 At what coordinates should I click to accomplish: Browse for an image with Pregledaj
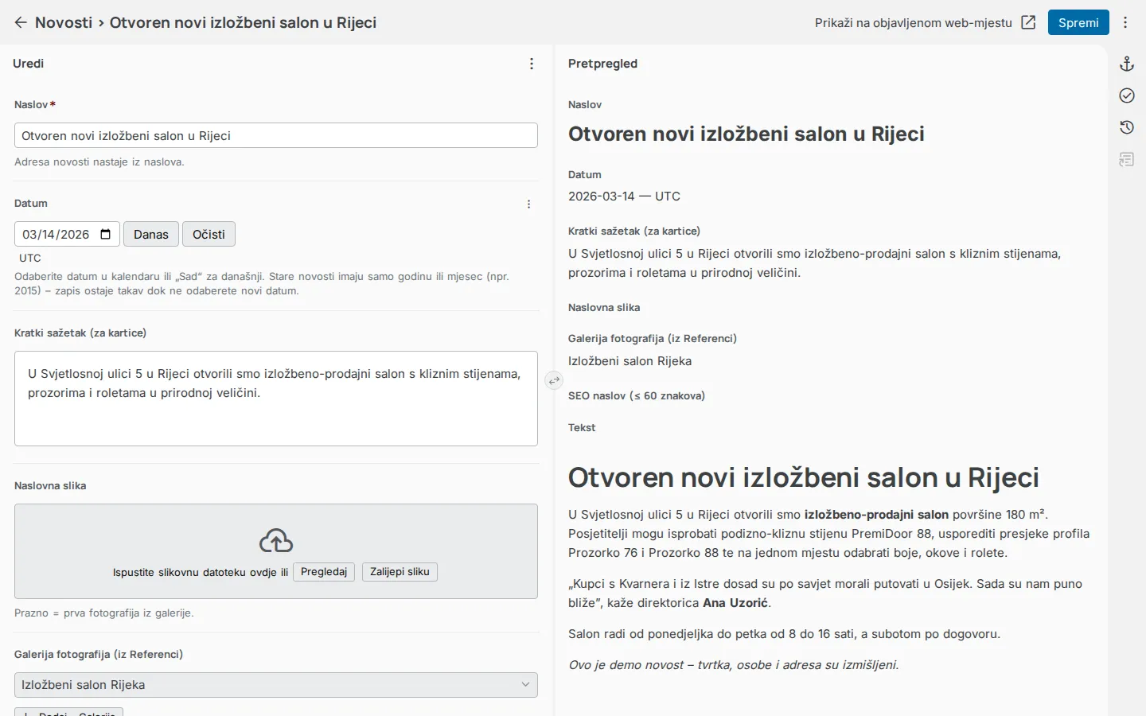point(324,572)
